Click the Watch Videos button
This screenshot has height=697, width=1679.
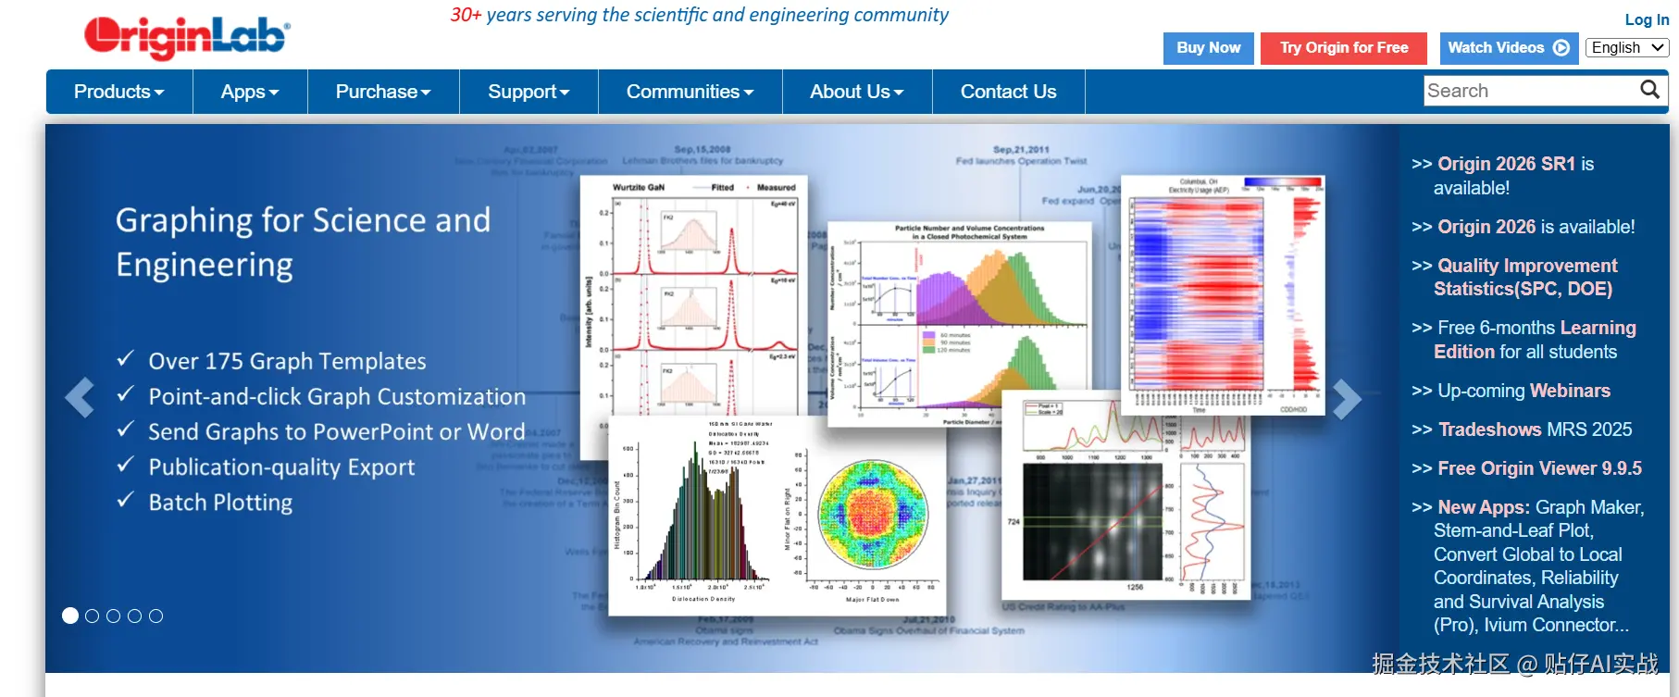coord(1509,48)
